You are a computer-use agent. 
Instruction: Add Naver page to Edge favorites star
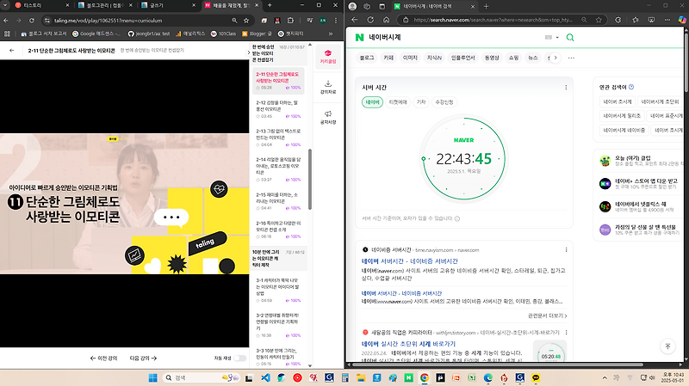pyautogui.click(x=599, y=20)
